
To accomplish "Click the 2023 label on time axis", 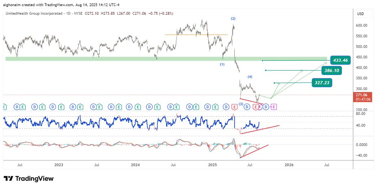I will coord(58,164).
